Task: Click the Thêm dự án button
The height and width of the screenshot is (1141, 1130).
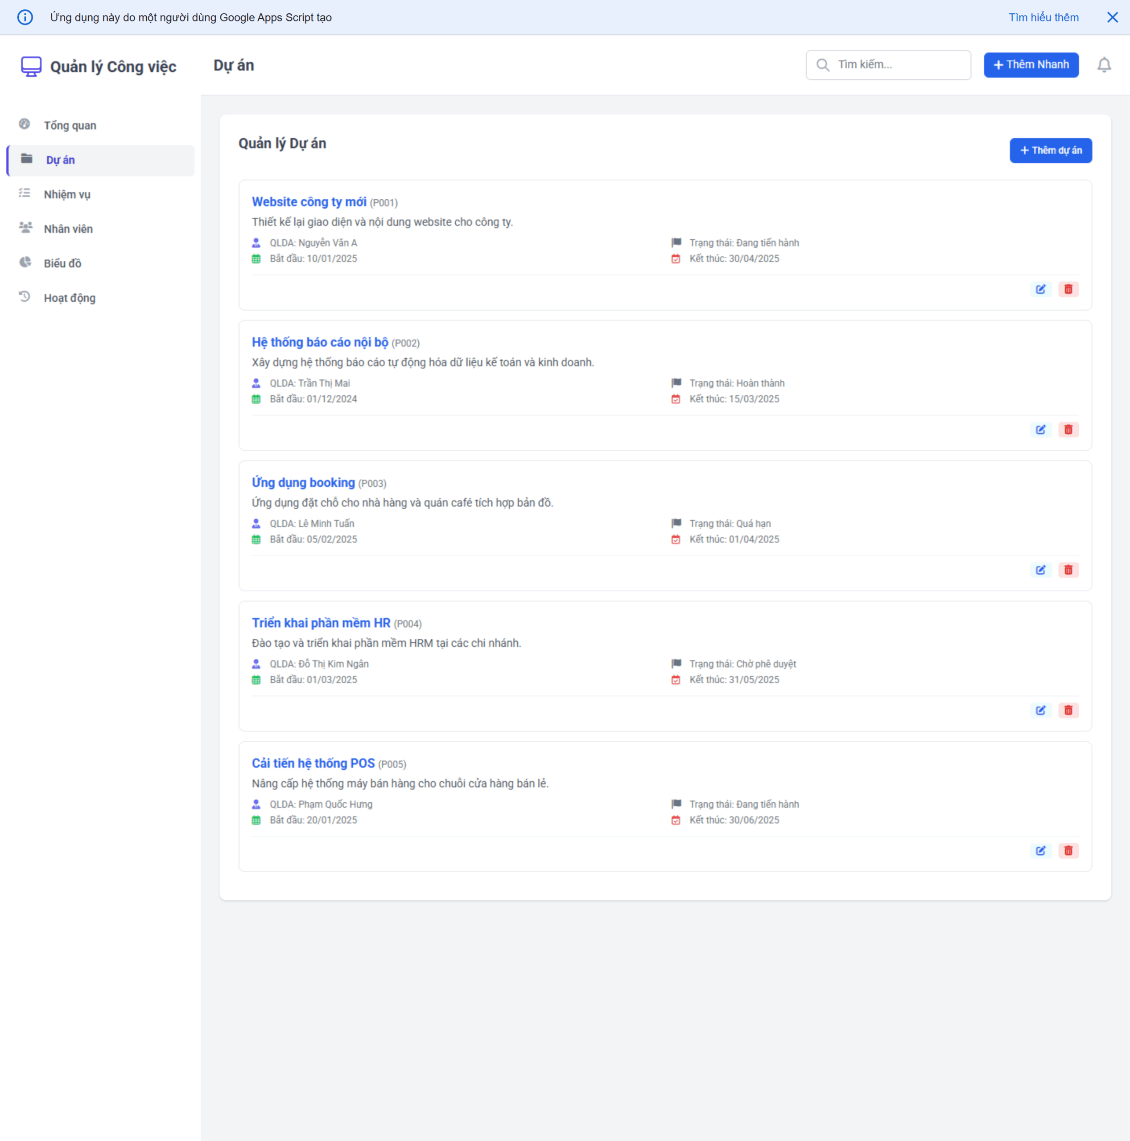Action: click(1050, 151)
